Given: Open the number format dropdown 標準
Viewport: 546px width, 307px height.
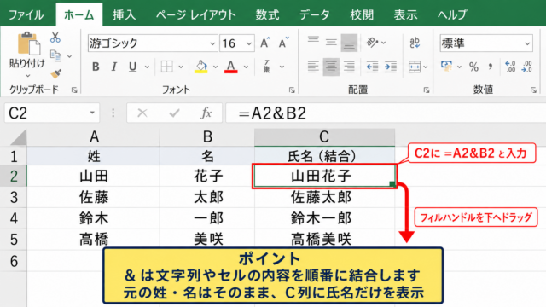Looking at the screenshot, I should pos(527,43).
